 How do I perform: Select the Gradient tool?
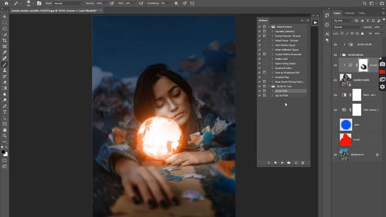click(4, 88)
